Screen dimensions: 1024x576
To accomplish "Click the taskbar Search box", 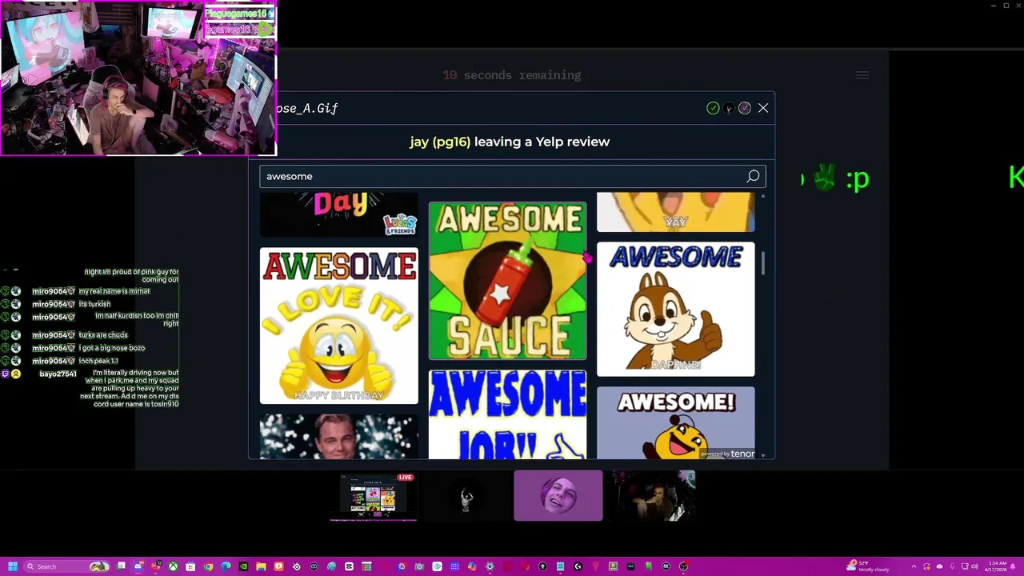I will click(x=66, y=566).
